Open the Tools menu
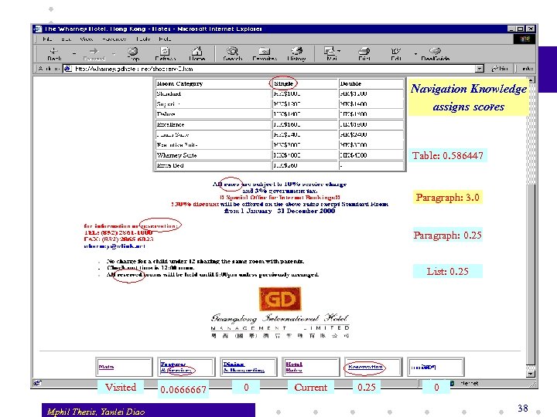 [143, 39]
